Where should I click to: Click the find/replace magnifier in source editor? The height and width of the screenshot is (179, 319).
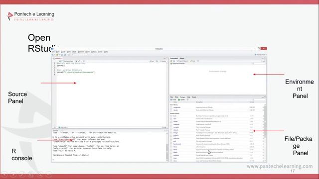coord(76,61)
